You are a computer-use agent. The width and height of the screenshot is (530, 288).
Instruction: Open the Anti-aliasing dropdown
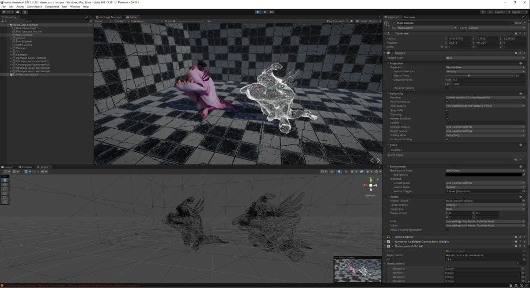click(x=485, y=106)
